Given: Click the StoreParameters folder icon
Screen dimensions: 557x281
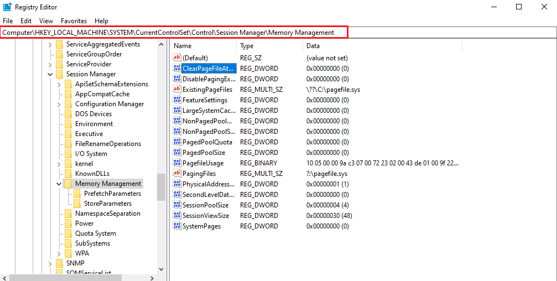Looking at the screenshot, I should (x=77, y=204).
